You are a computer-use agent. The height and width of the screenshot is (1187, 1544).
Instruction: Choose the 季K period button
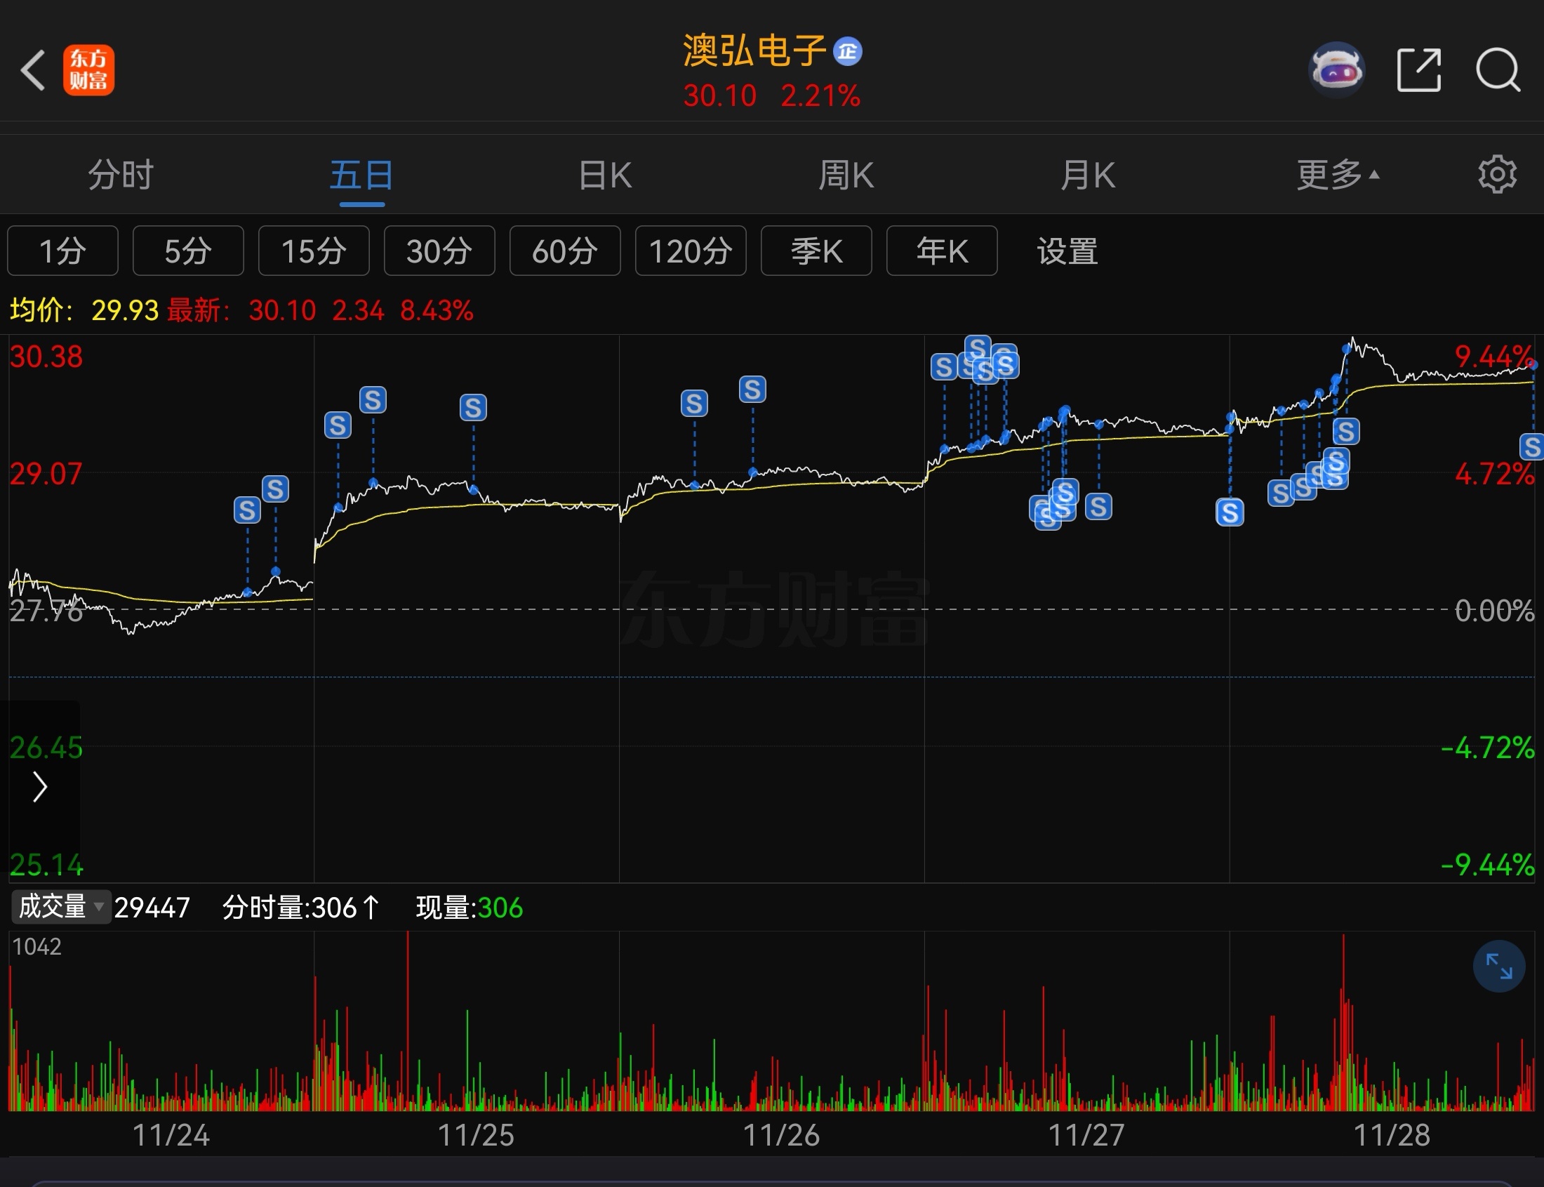pyautogui.click(x=816, y=251)
